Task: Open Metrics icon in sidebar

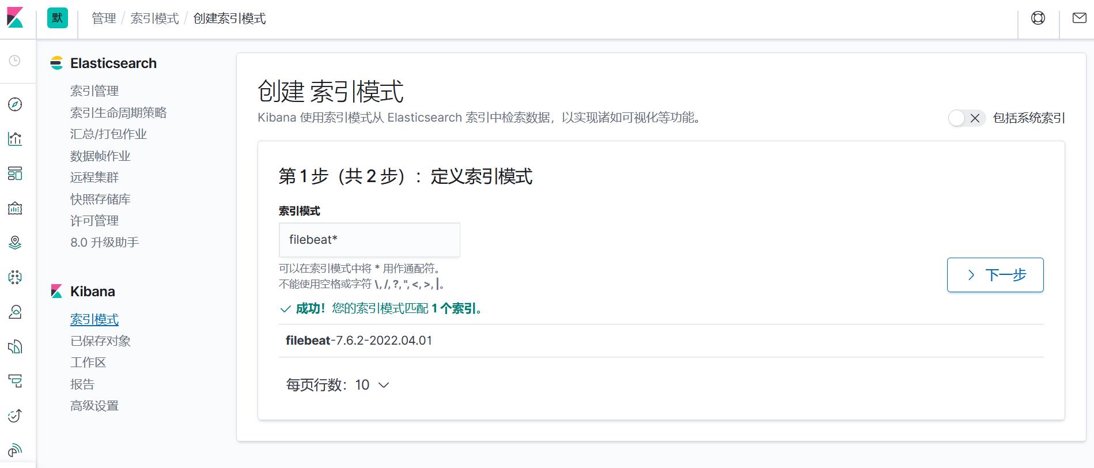Action: 15,312
